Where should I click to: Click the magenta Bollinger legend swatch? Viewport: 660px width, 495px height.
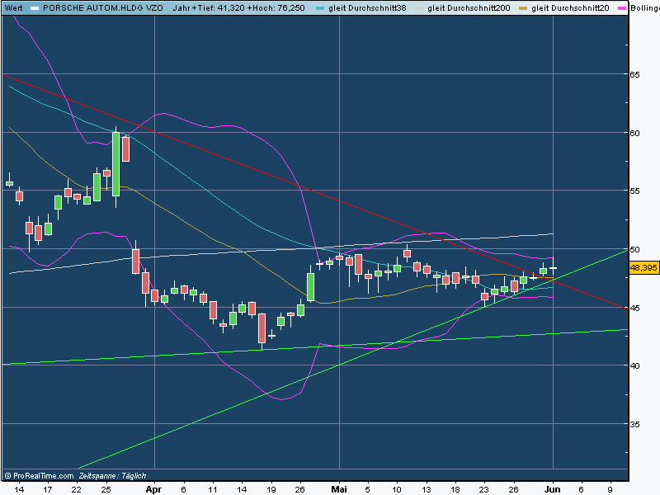[622, 8]
